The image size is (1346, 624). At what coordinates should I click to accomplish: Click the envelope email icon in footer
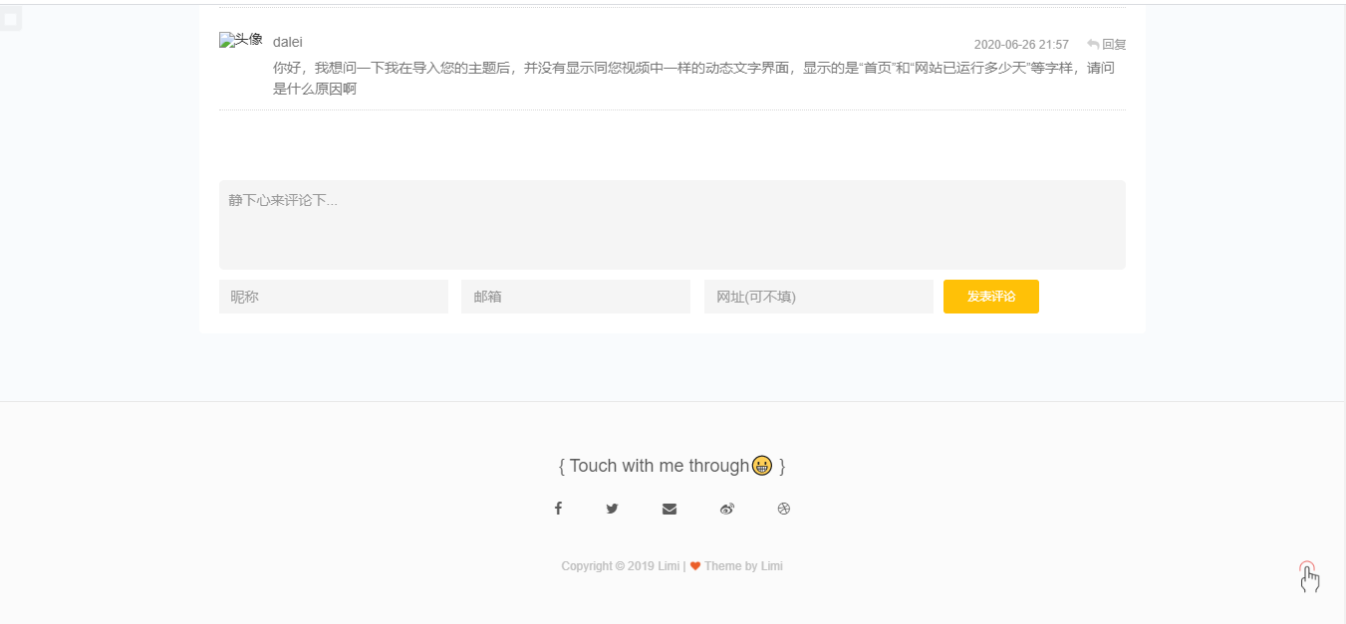coord(669,509)
